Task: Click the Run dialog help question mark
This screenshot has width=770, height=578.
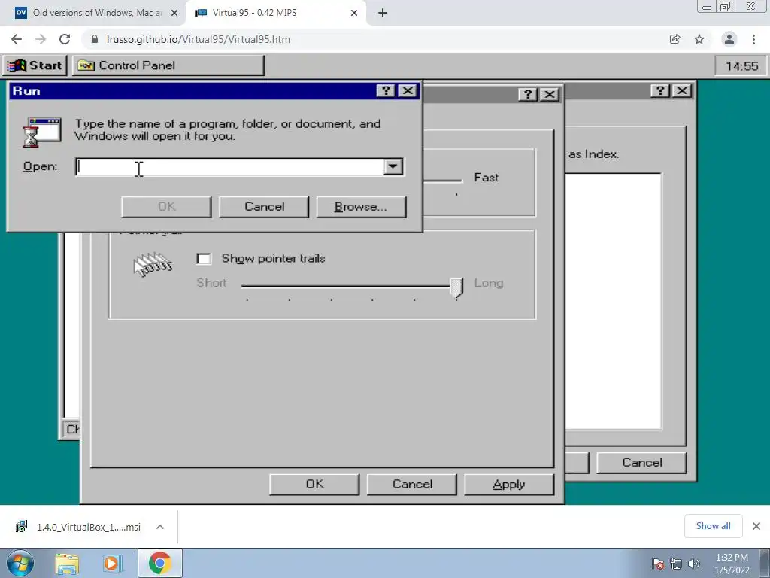Action: pos(386,90)
